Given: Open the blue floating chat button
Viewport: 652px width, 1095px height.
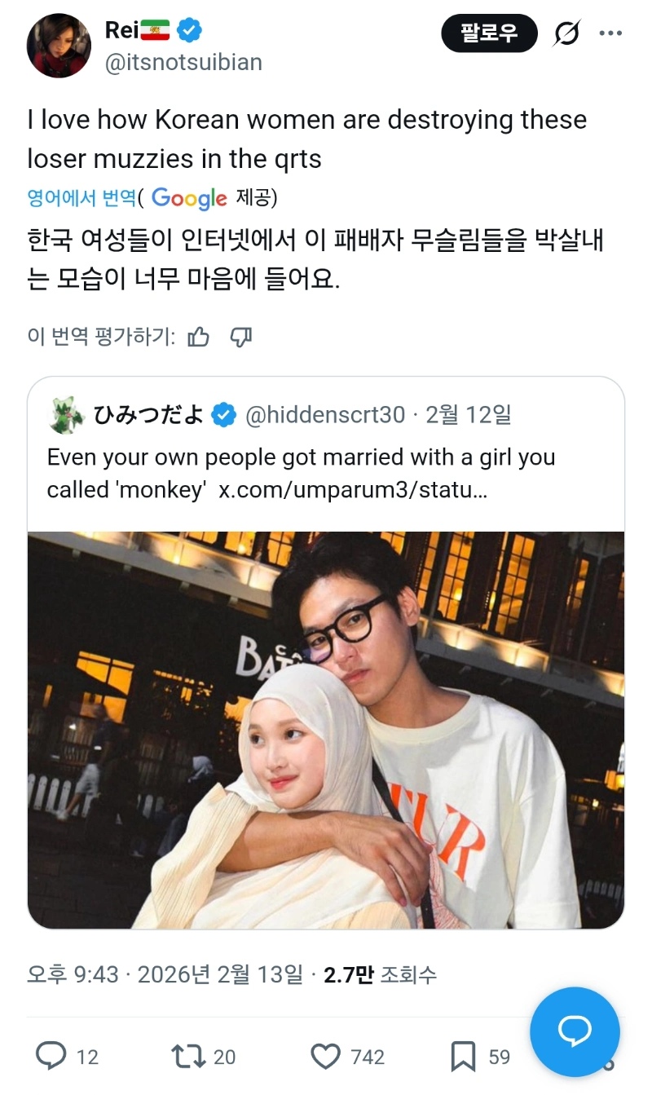Looking at the screenshot, I should 575,1031.
